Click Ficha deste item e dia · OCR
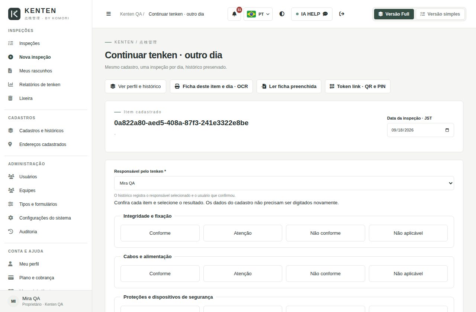 click(x=211, y=86)
